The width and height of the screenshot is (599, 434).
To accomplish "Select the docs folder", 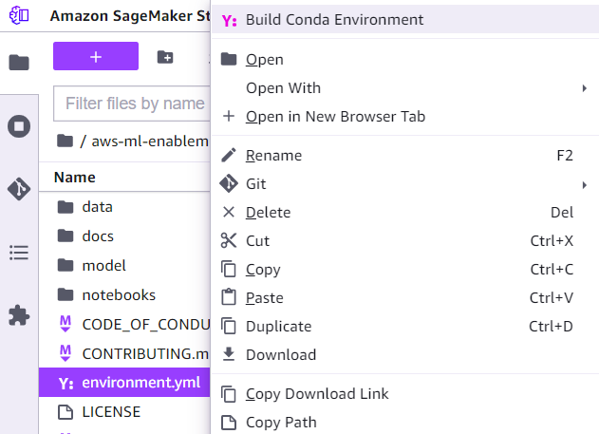I will (124, 236).
